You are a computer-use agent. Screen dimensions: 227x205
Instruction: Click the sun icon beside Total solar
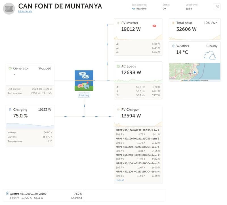click(x=173, y=23)
